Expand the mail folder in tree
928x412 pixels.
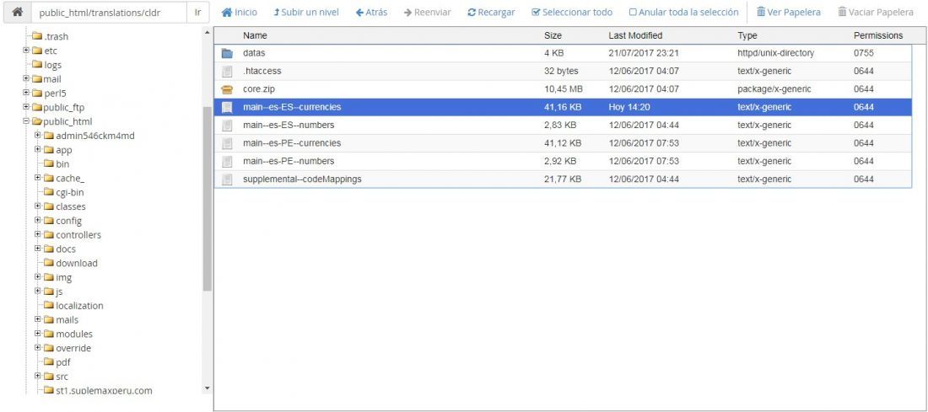click(26, 78)
